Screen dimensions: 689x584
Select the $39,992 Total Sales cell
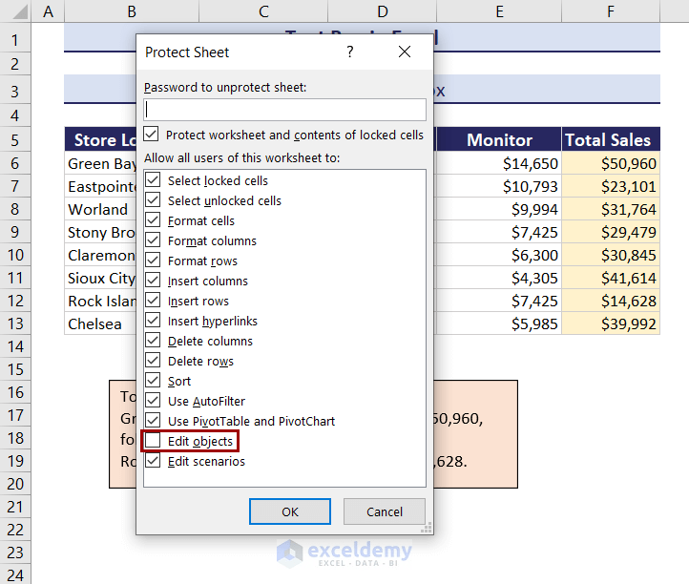(x=611, y=323)
